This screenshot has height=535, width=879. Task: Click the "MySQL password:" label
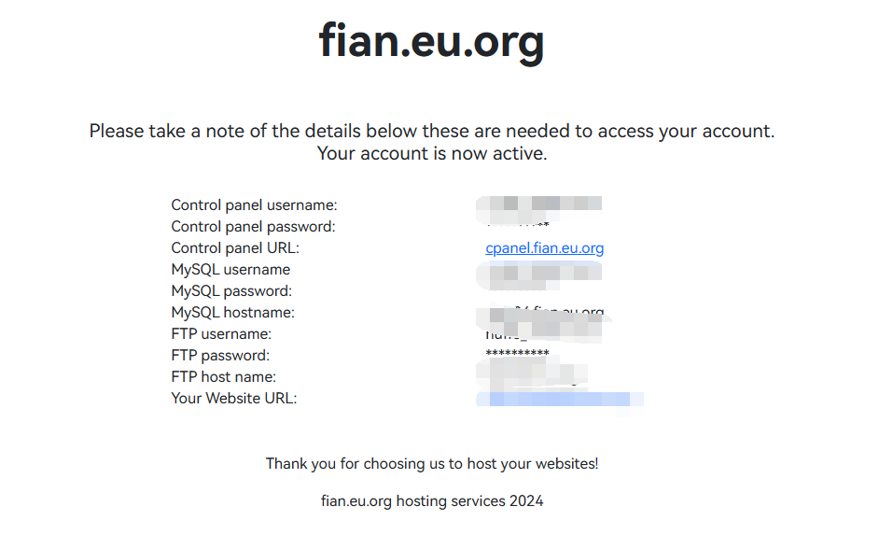click(x=231, y=291)
